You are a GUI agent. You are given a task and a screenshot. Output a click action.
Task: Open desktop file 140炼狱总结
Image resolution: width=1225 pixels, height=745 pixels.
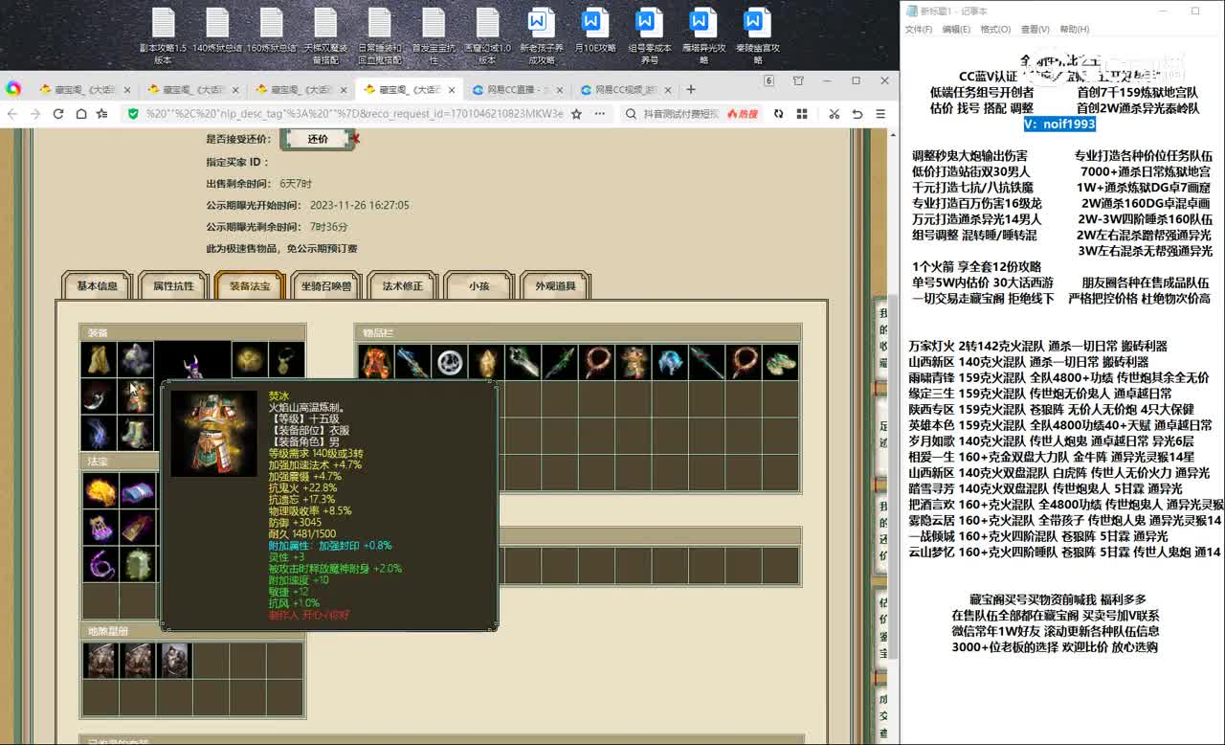point(217,31)
